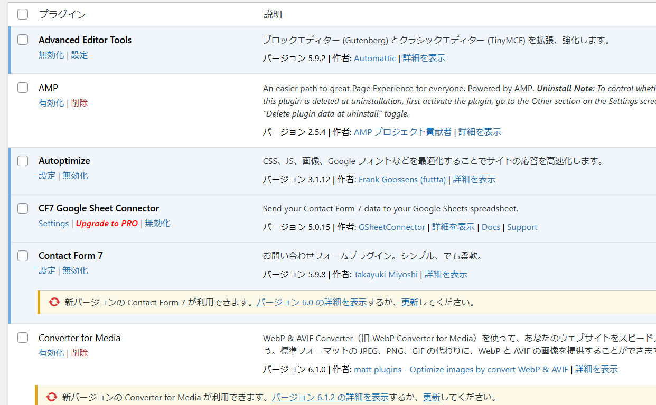Show details (詳細を表示) for Converter for Media
656x405 pixels.
(x=596, y=369)
